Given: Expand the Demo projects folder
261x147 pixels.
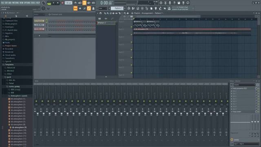Looking at the screenshot, I should click(11, 24).
